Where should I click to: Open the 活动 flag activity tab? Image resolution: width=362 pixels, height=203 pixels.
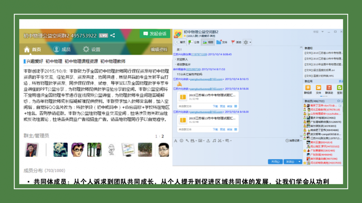[x=236, y=42]
